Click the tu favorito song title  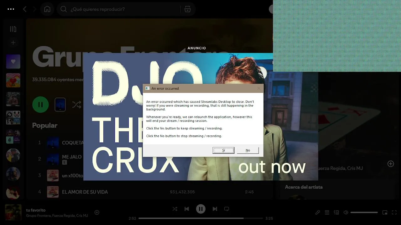coord(36,210)
